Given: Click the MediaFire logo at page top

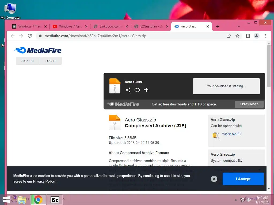Looking at the screenshot, I should 37,50.
